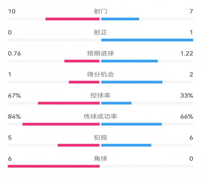Click the 角球 label
The width and height of the screenshot is (201, 177).
point(100,158)
